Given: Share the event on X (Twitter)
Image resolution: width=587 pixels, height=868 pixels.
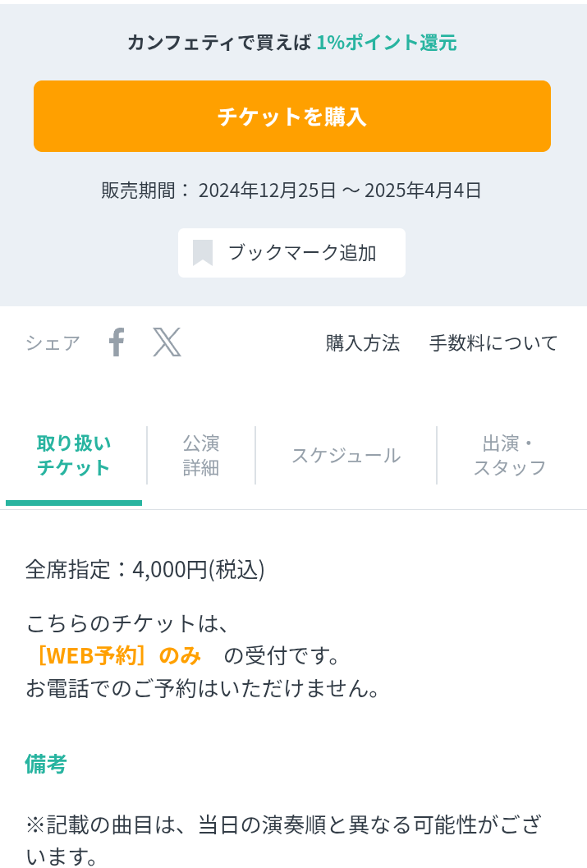Looking at the screenshot, I should pyautogui.click(x=167, y=343).
